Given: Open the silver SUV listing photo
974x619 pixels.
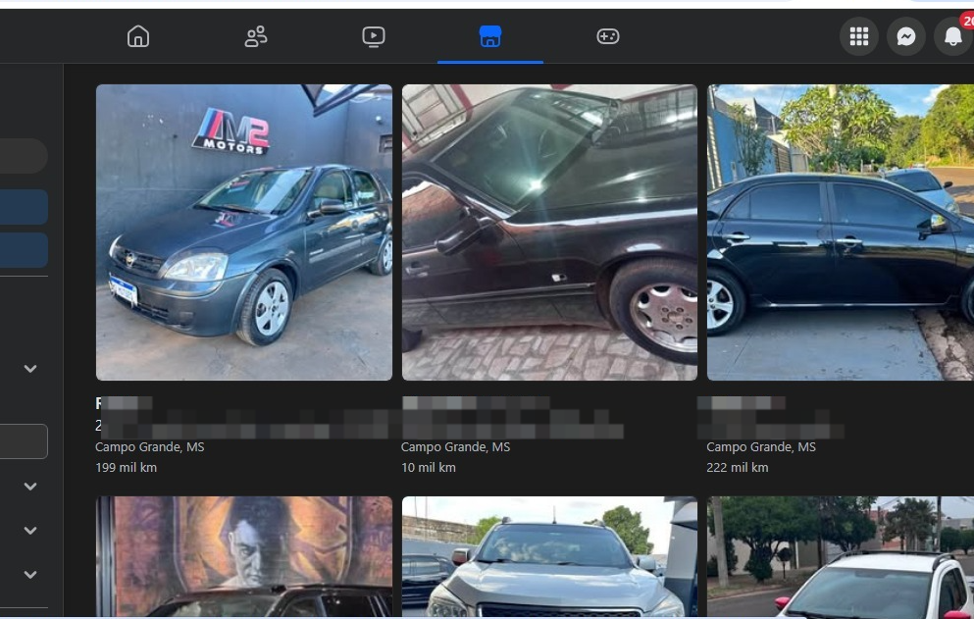Looking at the screenshot, I should tap(549, 556).
